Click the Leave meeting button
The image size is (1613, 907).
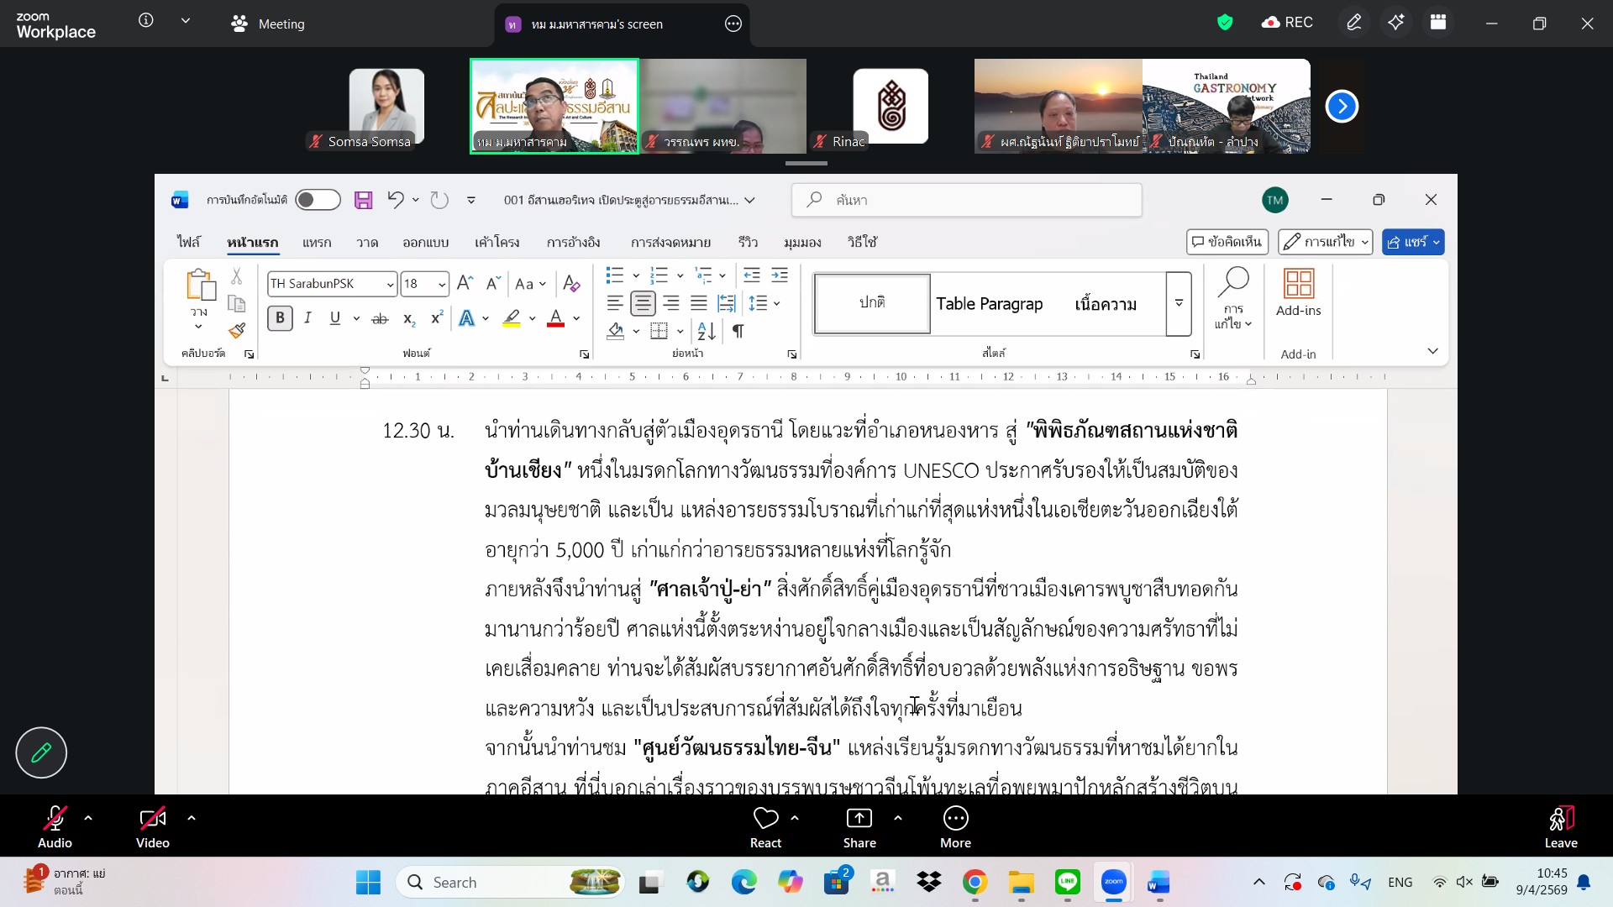(x=1560, y=826)
